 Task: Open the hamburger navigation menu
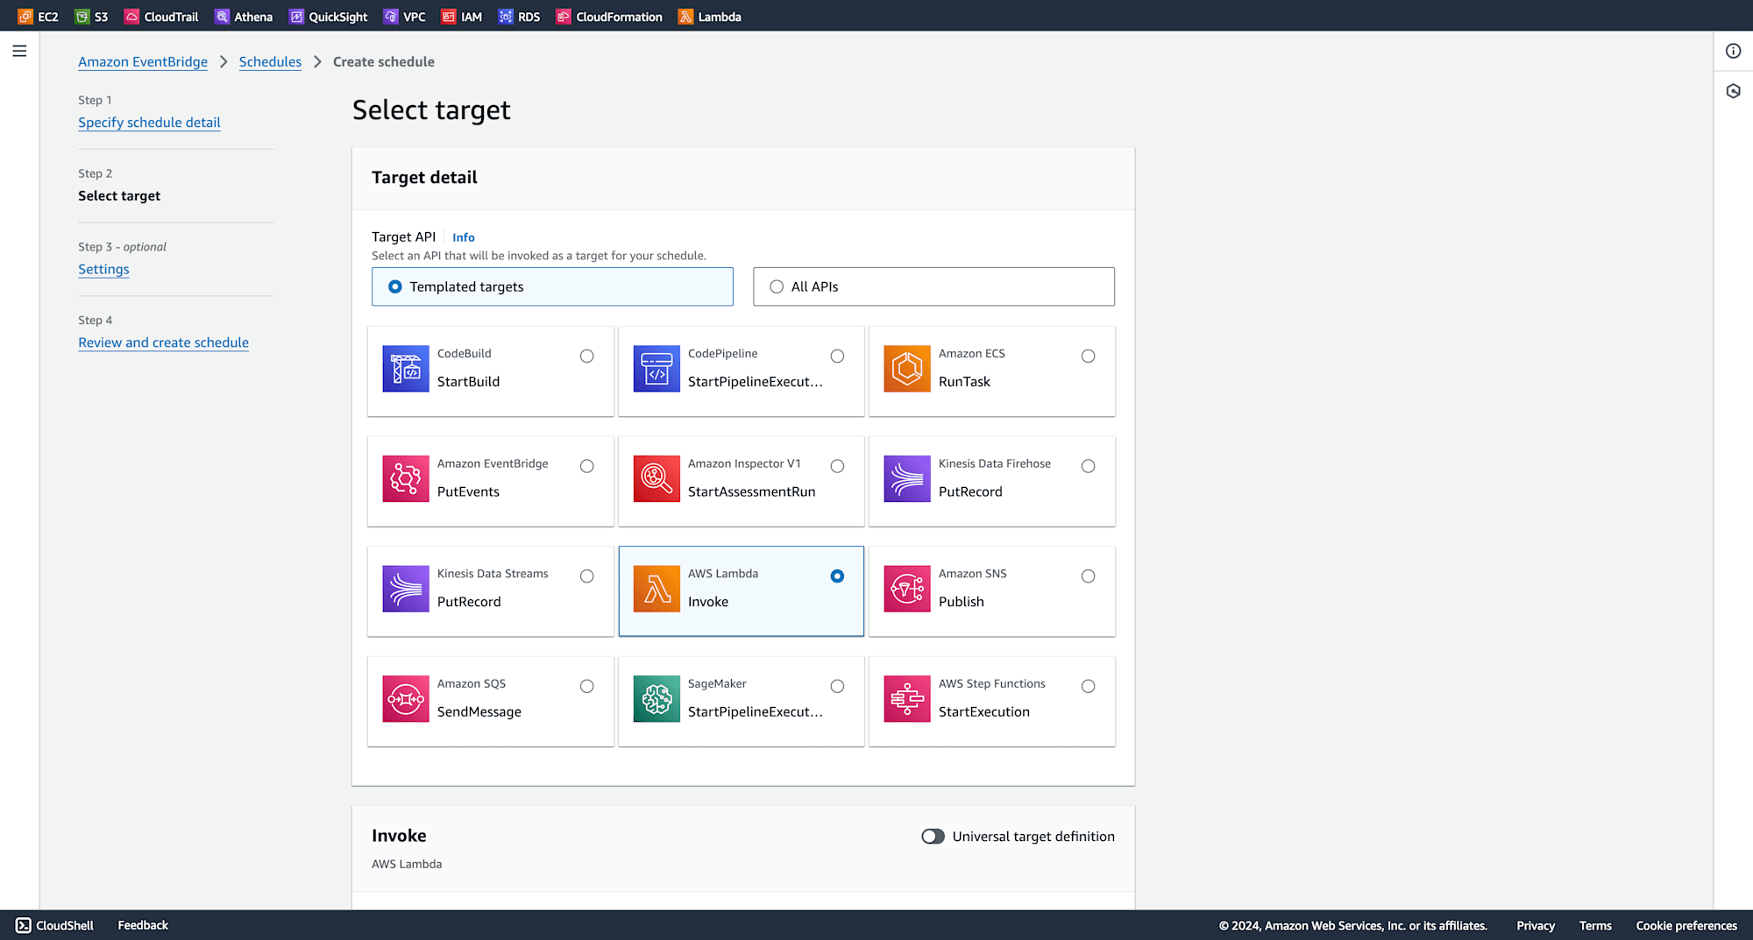(x=19, y=51)
